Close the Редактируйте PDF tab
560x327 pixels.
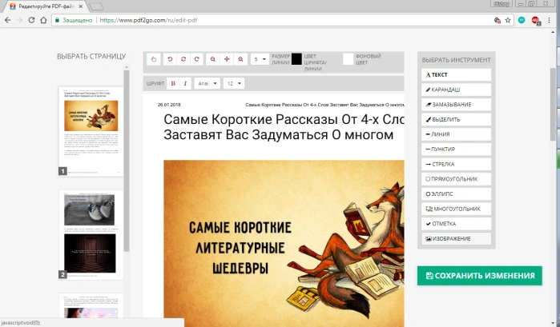81,6
